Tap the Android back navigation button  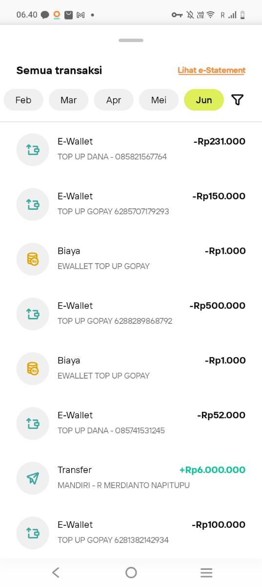pyautogui.click(x=56, y=572)
